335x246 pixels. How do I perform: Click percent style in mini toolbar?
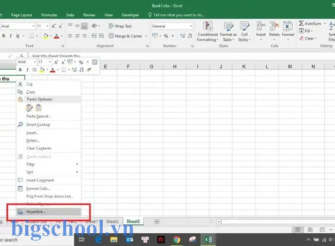[81, 62]
